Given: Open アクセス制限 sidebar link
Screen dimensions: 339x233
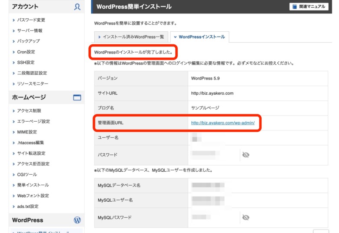Looking at the screenshot, I should click(x=29, y=110).
